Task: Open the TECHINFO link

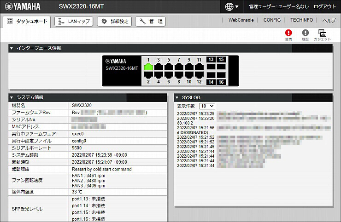Action: (x=302, y=20)
